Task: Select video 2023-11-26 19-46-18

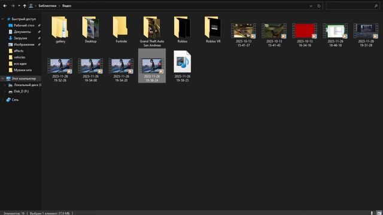Action: pyautogui.click(x=335, y=35)
